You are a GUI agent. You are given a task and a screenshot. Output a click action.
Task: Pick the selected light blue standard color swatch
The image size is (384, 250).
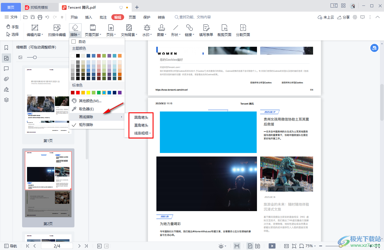(x=104, y=93)
